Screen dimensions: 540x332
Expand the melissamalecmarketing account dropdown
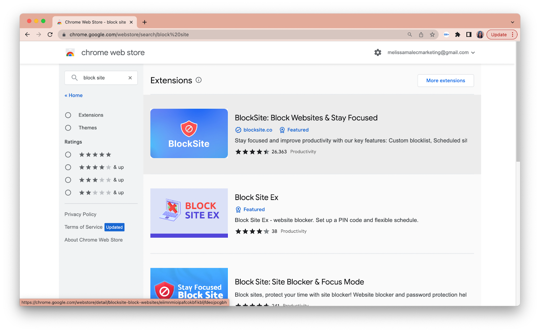pyautogui.click(x=431, y=53)
